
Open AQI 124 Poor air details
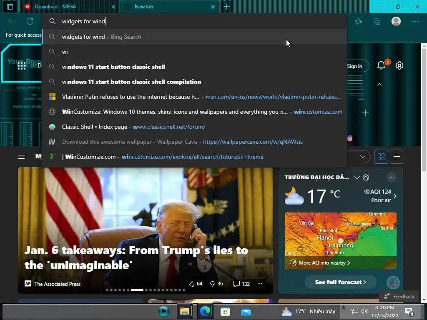[x=380, y=196]
